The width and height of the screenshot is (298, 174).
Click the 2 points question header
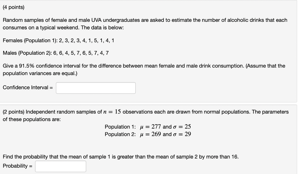[13, 112]
